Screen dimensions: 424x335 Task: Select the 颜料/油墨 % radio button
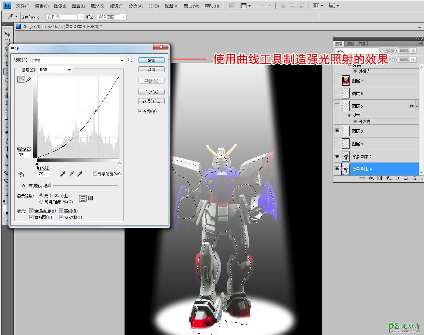tap(41, 202)
